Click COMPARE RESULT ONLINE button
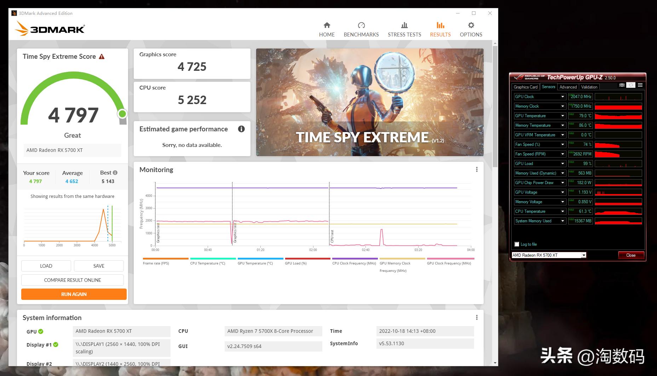Screen dimensions: 657x376 click(x=72, y=280)
